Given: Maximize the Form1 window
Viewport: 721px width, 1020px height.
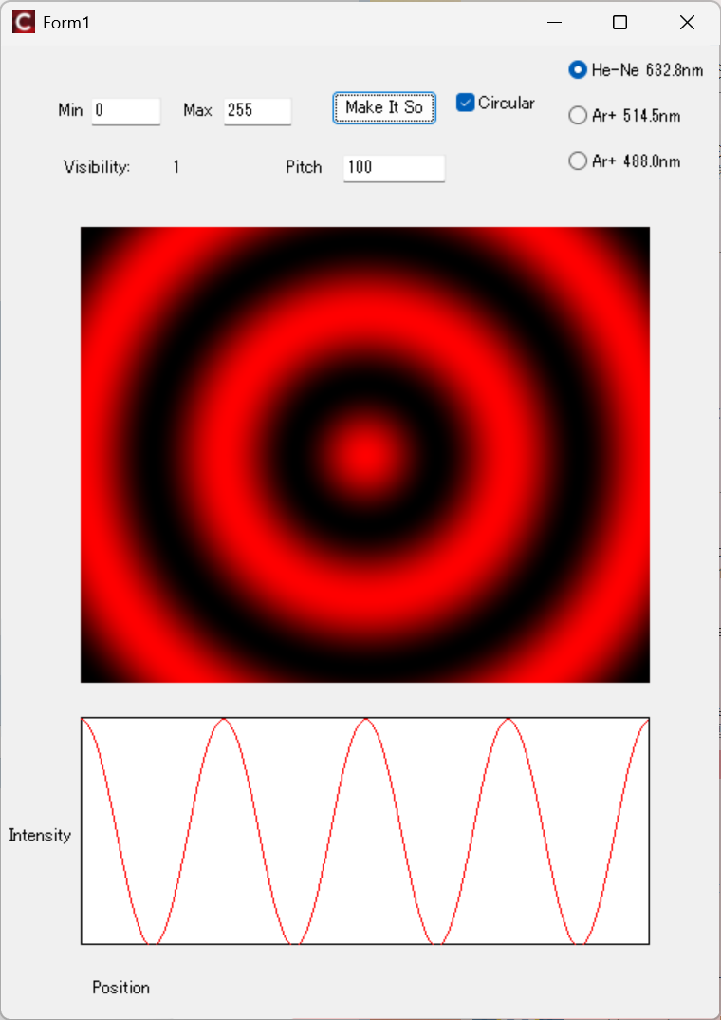Looking at the screenshot, I should (x=619, y=23).
